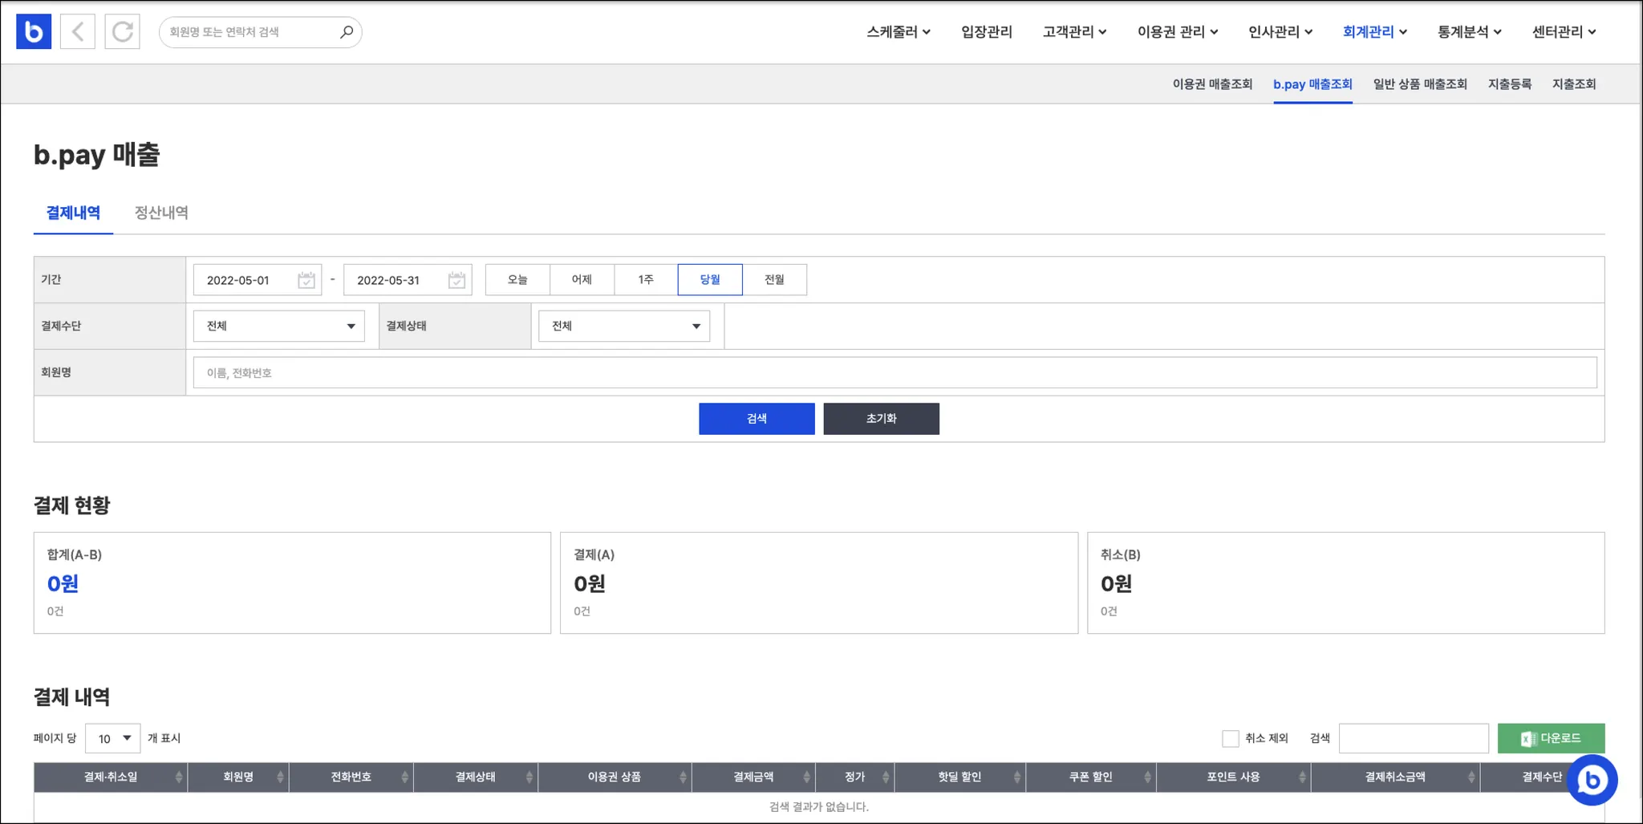Image resolution: width=1643 pixels, height=824 pixels.
Task: Sort by 정가 column arrows
Action: coord(886,777)
